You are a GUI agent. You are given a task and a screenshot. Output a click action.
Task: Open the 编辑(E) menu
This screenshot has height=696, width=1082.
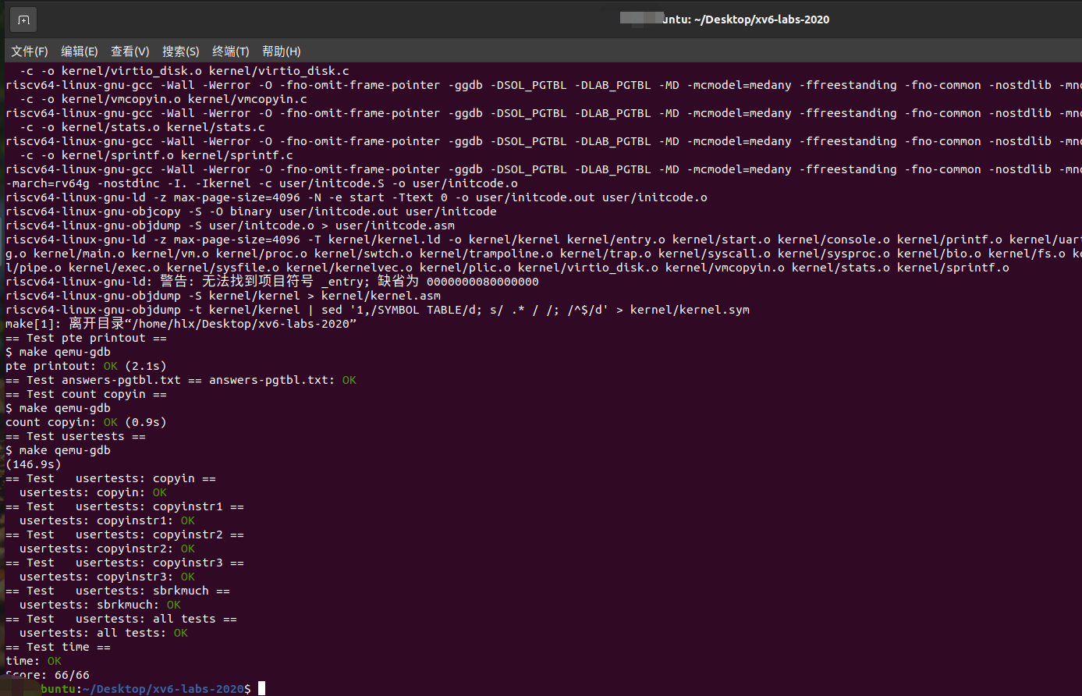(x=80, y=51)
